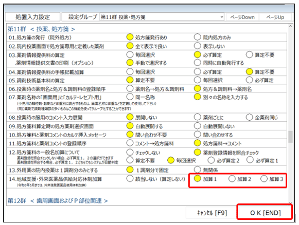
Task: Select 自動展開しない for item 09
Action: (198, 126)
